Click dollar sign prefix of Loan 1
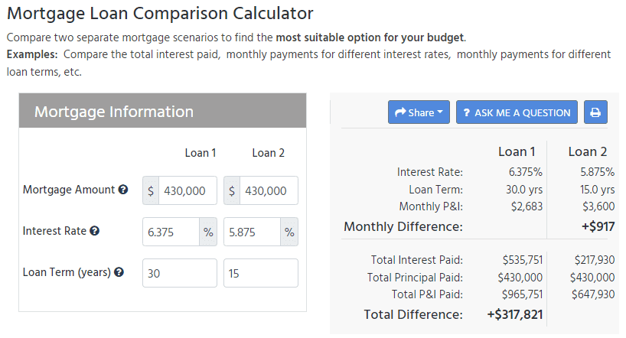Screen dimensions: 626x338 [151, 190]
